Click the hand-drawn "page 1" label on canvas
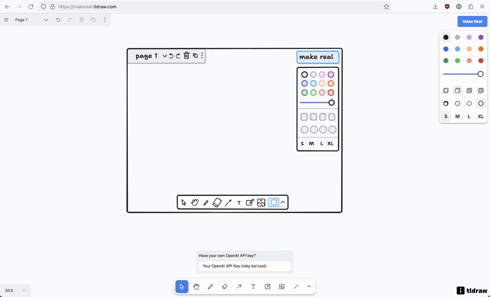The height and width of the screenshot is (297, 490). click(x=147, y=56)
